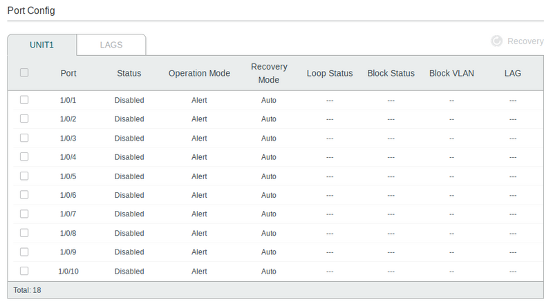The width and height of the screenshot is (553, 306).
Task: Select the port 1/0/7 checkbox
Action: pos(24,214)
